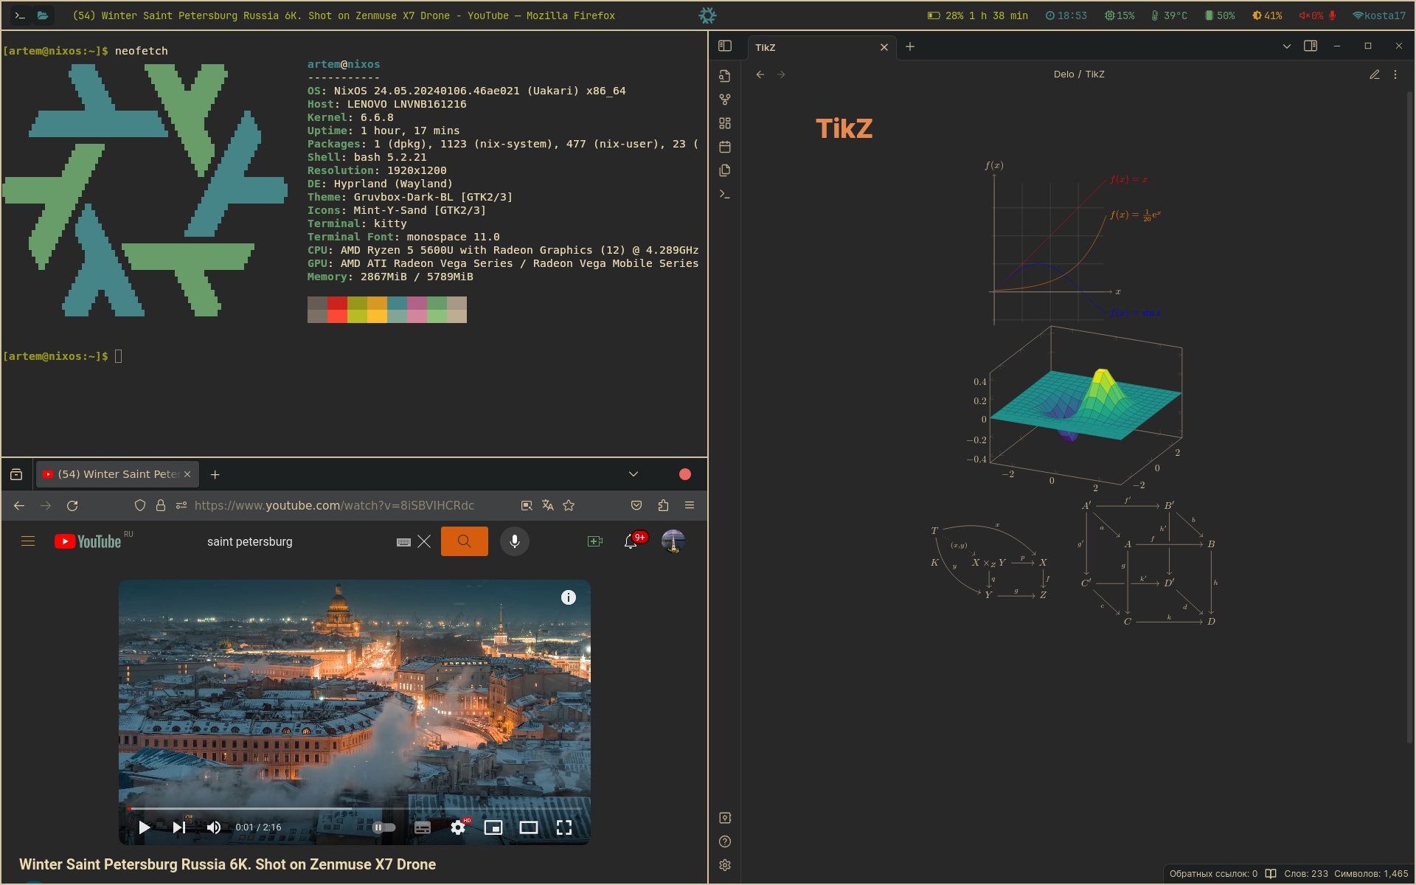Toggle YouTube autoplay switch

click(x=383, y=827)
